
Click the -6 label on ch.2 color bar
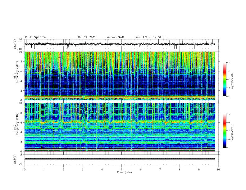click(229, 139)
